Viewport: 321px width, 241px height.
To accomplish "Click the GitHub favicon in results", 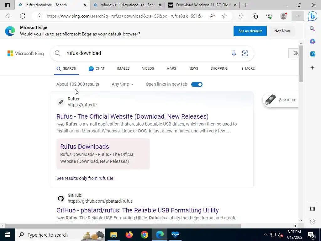I will [61, 199].
